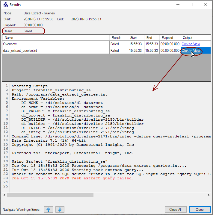This screenshot has width=213, height=215.
Task: Click 'Unable to connect to SQL source' line
Action: click(111, 174)
